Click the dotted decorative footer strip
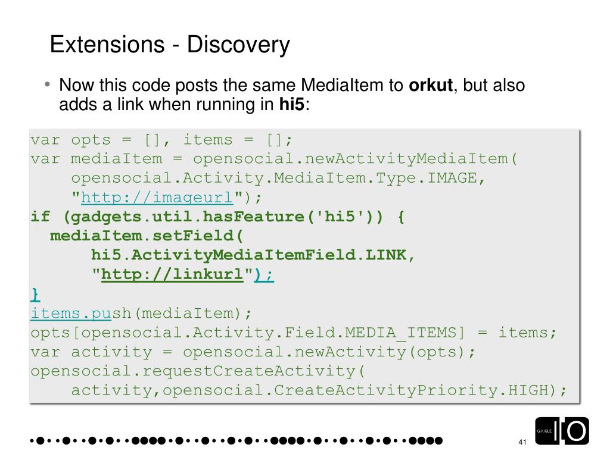Screen dimensions: 610x457 (x=236, y=441)
